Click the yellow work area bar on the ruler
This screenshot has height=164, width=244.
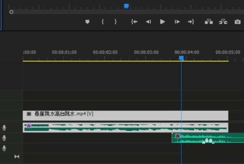pyautogui.click(x=126, y=61)
